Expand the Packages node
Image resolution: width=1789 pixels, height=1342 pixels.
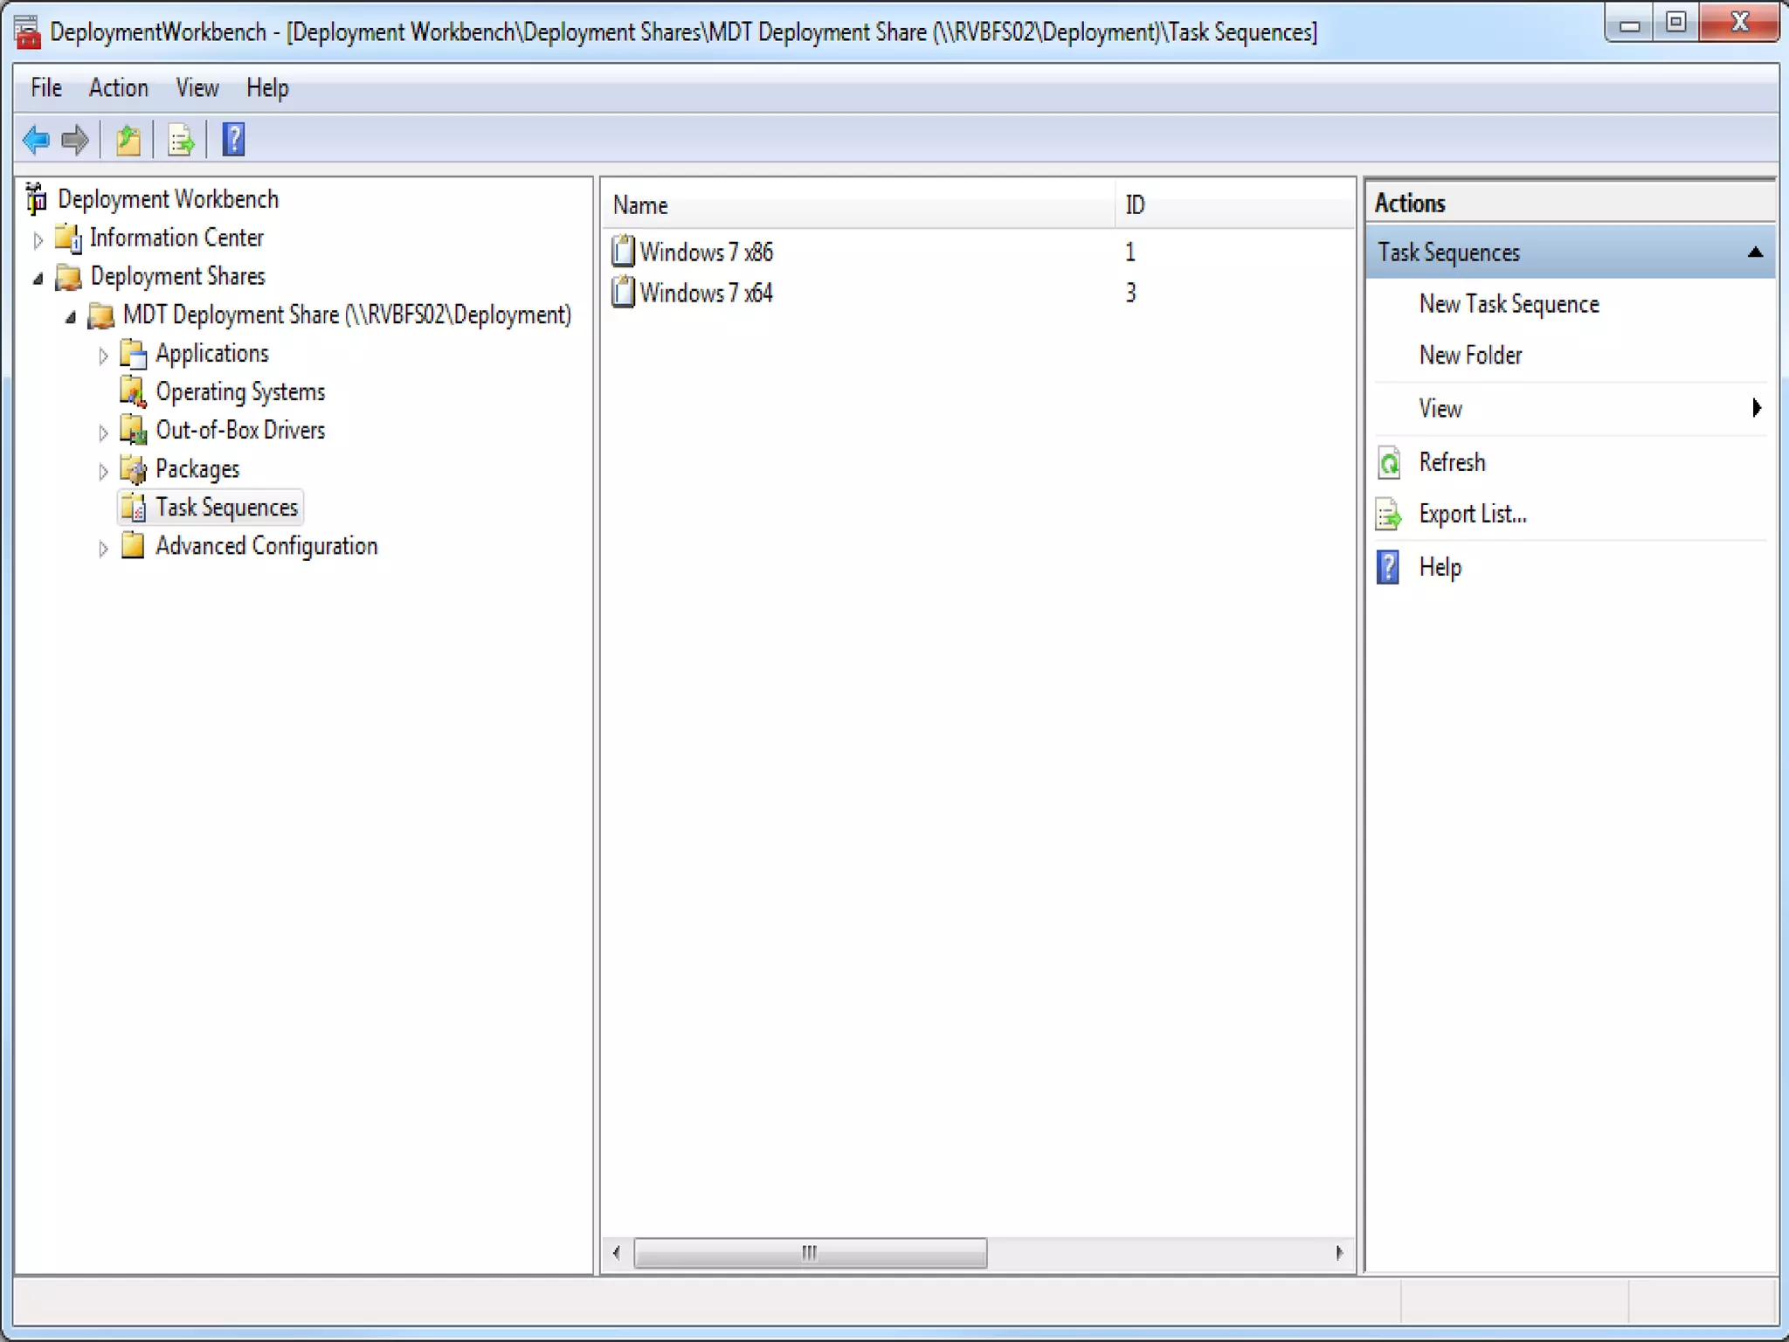[x=103, y=471]
